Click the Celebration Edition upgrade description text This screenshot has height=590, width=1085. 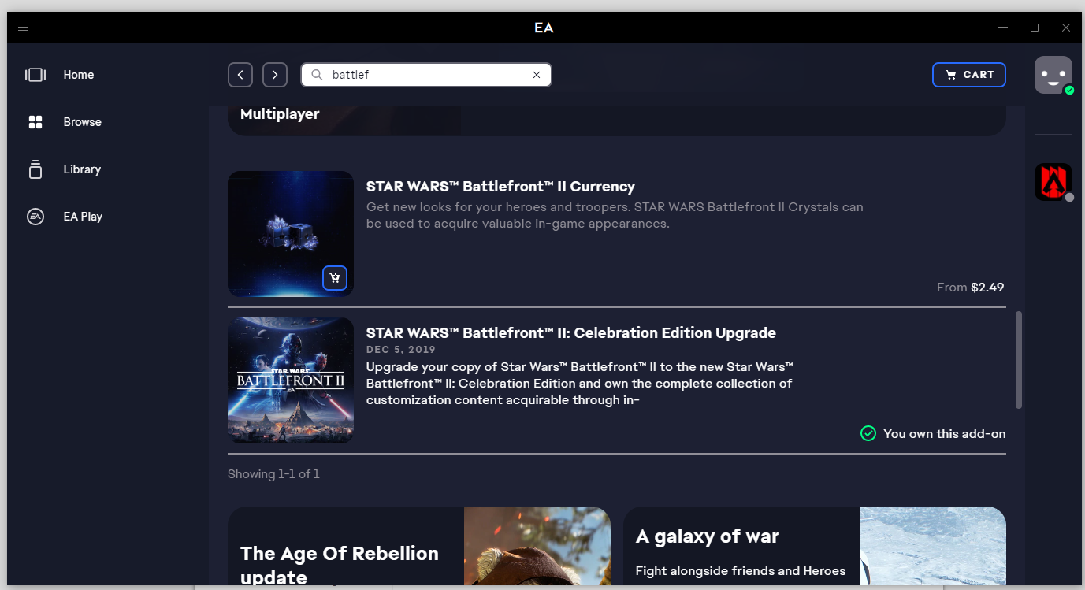click(x=579, y=384)
